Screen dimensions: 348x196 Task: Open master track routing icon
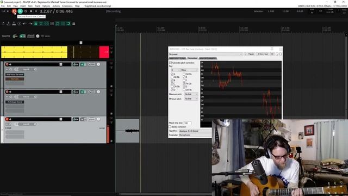(15, 36)
